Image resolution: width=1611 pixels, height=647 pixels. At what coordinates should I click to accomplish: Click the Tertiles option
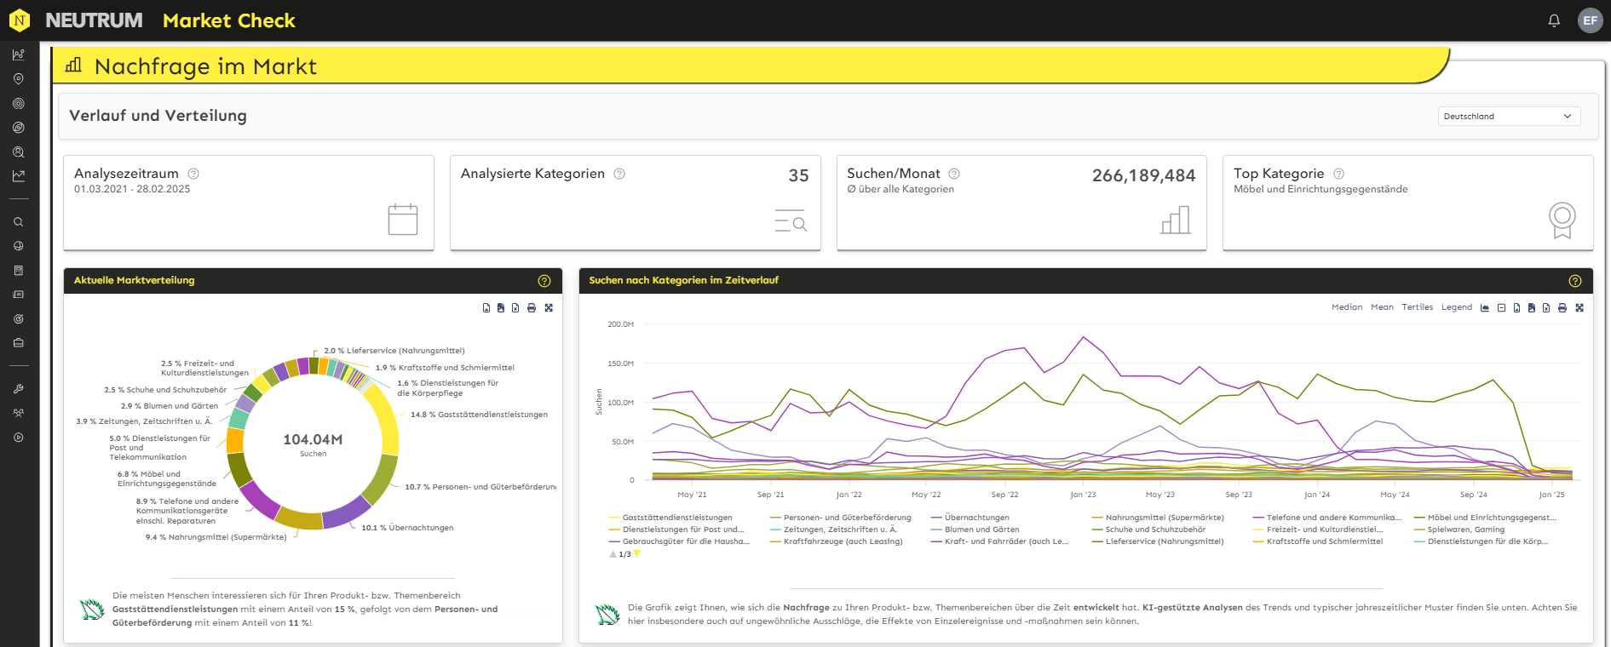1417,307
